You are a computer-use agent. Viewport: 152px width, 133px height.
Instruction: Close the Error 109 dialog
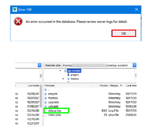tap(136, 9)
